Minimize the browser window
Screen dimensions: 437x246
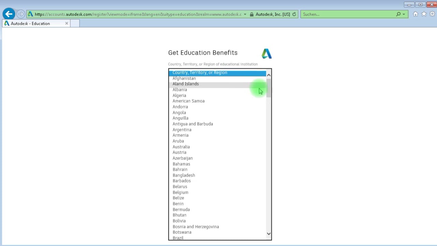(409, 4)
